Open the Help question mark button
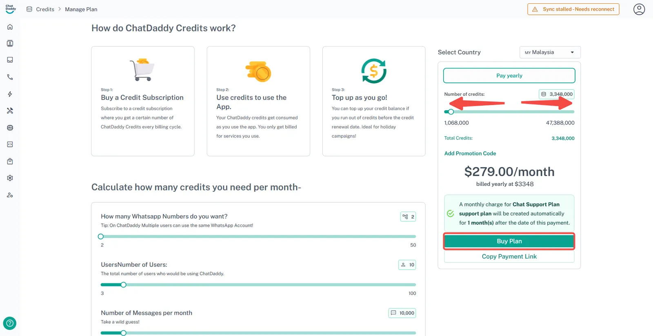653x336 pixels. [10, 323]
